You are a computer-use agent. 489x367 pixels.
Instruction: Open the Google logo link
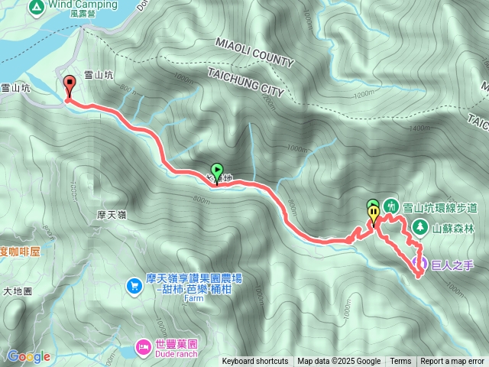pyautogui.click(x=29, y=356)
